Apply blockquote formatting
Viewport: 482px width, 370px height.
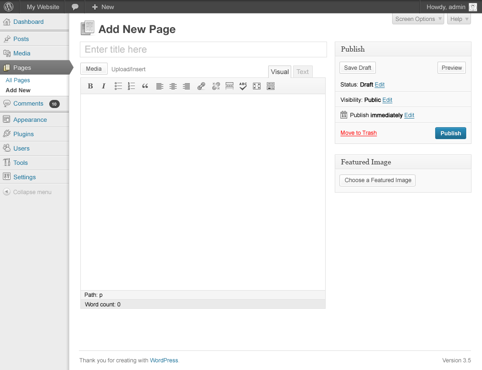coord(145,86)
